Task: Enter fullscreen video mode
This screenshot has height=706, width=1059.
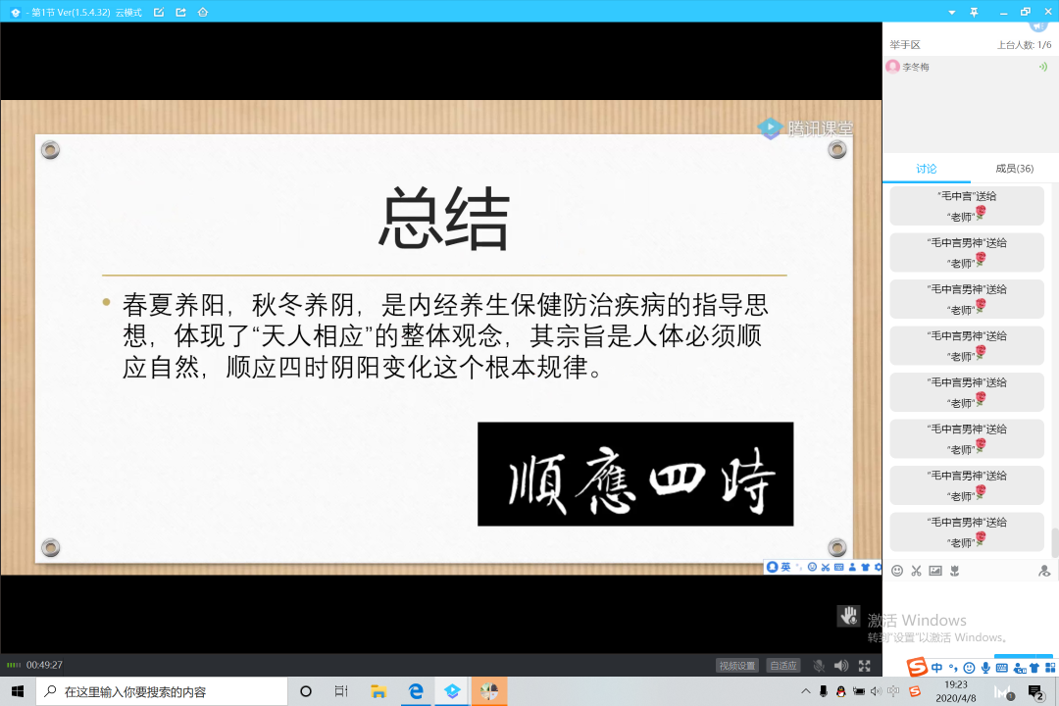Action: 865,666
